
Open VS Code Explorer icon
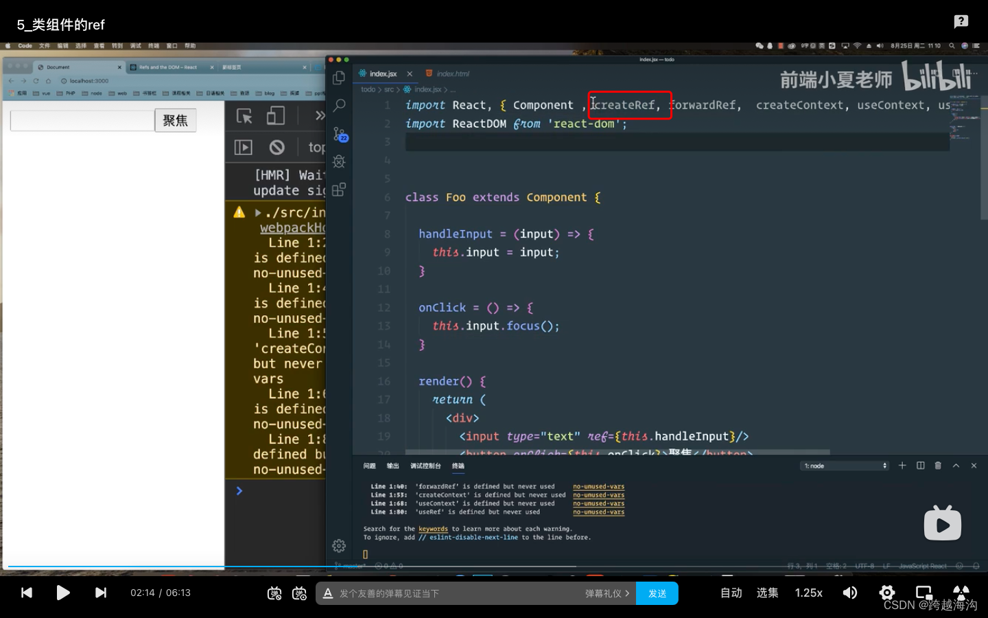[339, 78]
